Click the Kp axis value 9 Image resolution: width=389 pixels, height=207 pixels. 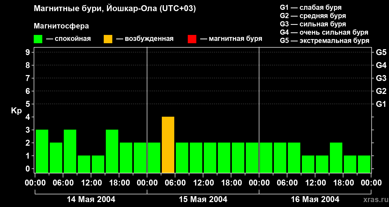click(x=28, y=52)
